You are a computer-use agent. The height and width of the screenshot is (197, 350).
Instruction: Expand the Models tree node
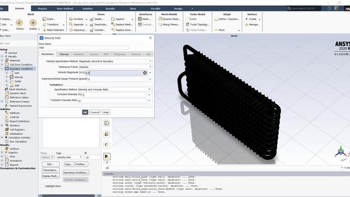point(2,56)
